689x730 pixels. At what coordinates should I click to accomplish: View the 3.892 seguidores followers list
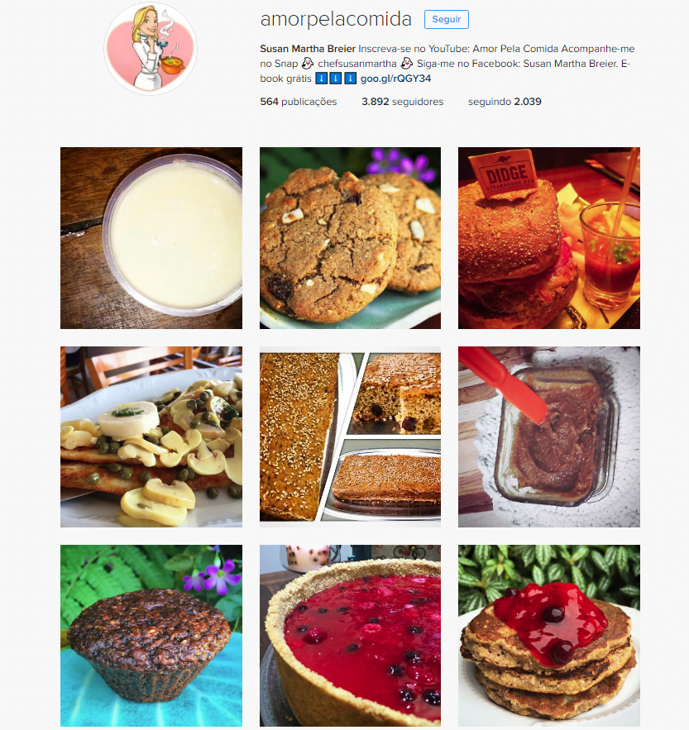tap(403, 102)
